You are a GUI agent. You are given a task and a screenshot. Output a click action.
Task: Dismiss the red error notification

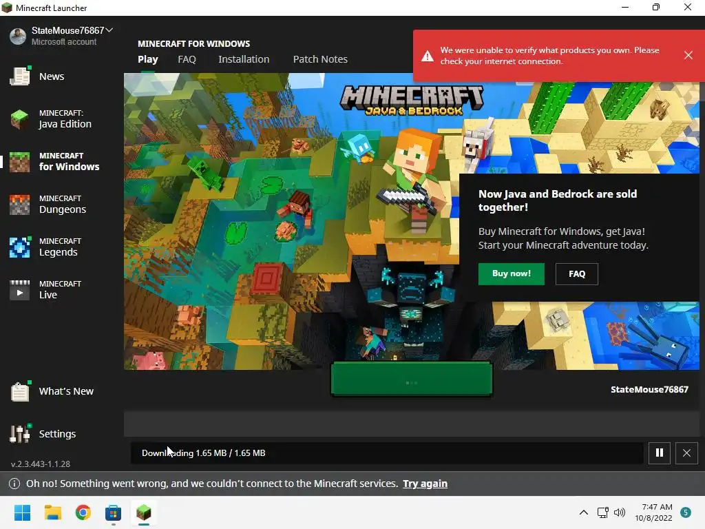[688, 55]
